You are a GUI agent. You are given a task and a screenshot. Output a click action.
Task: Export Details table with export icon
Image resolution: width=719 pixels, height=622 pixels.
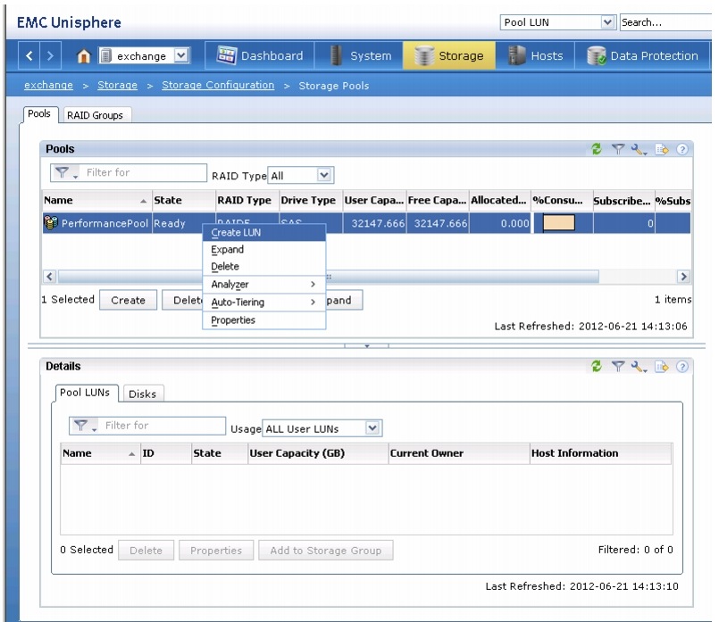click(x=661, y=367)
